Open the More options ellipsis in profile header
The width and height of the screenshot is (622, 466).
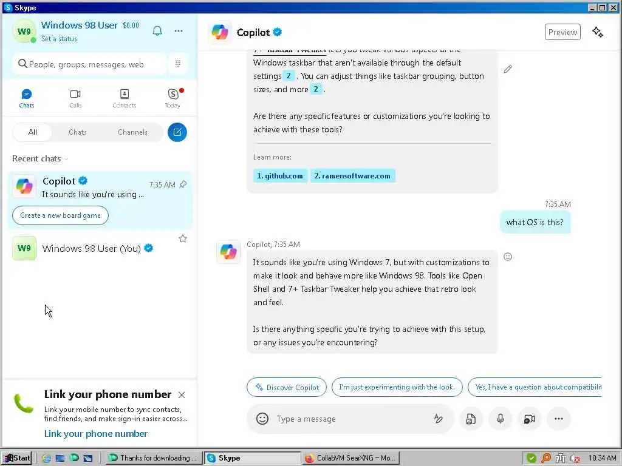click(179, 31)
